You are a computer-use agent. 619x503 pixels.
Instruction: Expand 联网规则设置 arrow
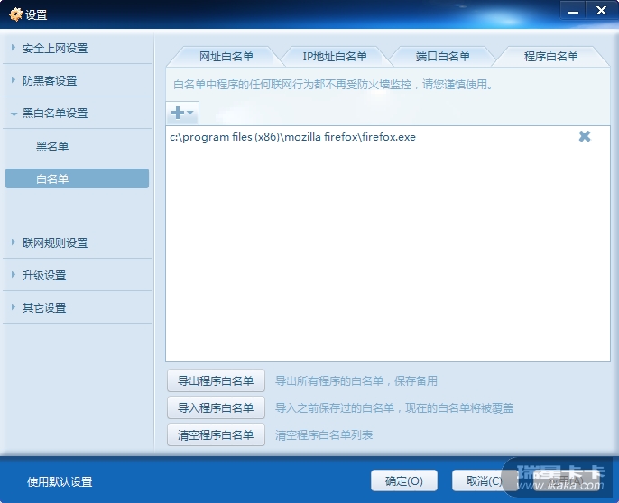[14, 242]
